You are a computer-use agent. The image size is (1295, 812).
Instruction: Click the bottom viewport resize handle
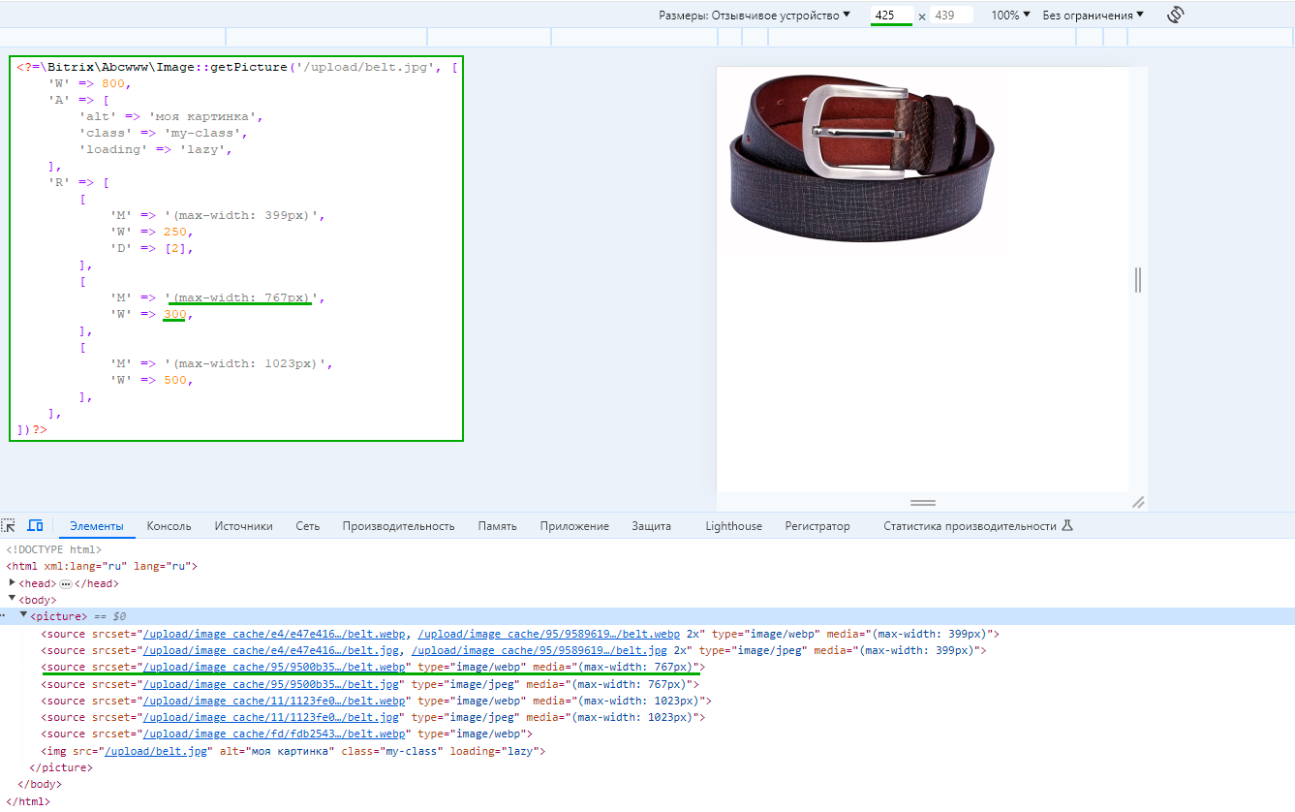click(x=922, y=503)
